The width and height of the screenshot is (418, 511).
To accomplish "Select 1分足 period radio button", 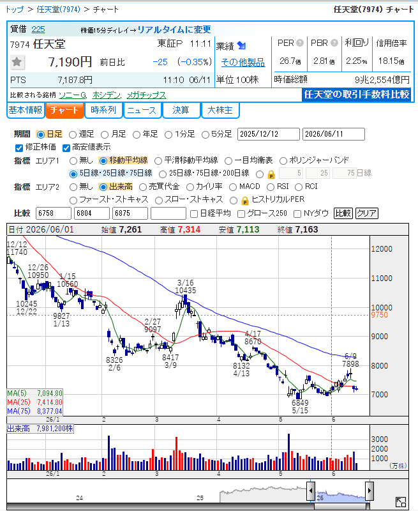I will pos(168,135).
